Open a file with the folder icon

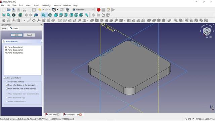9,10
